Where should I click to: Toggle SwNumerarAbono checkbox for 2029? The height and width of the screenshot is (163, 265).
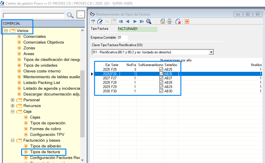(161, 87)
